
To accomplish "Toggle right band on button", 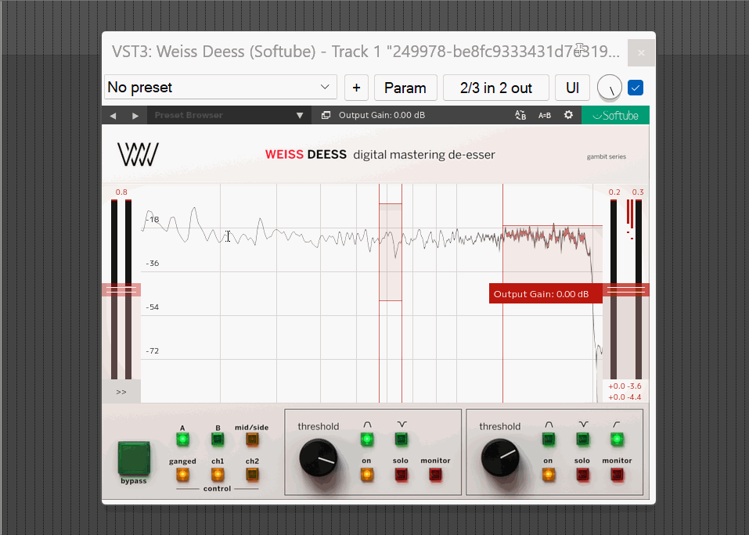I will [549, 475].
